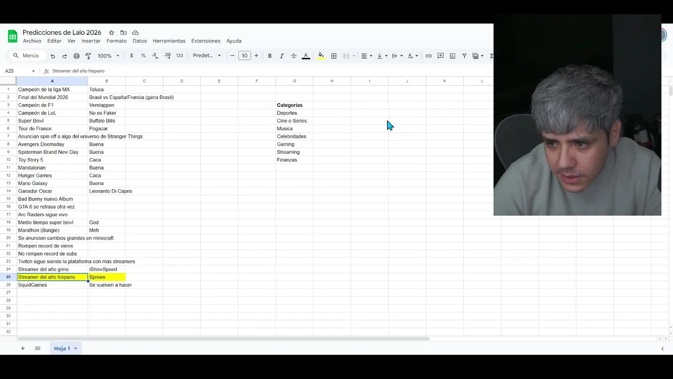Select the yellow cell containing Spreen
The width and height of the screenshot is (673, 379).
pos(107,277)
